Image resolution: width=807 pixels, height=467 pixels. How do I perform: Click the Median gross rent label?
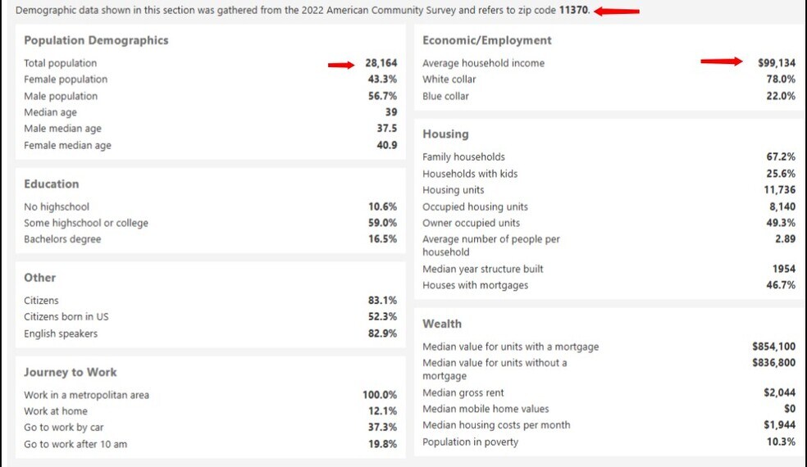click(463, 392)
